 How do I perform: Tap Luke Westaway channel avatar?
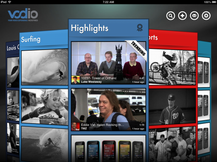pyautogui.click(x=76, y=80)
